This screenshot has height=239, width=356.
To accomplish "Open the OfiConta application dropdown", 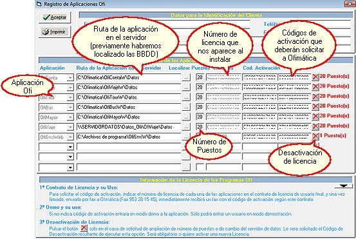I will point(70,78).
